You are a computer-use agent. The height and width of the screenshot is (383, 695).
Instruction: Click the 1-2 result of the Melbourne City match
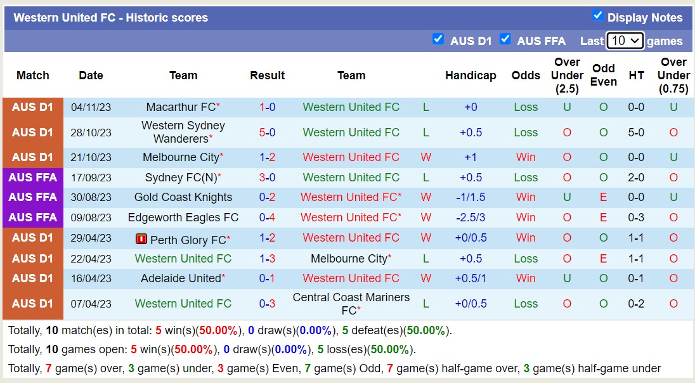[267, 157]
